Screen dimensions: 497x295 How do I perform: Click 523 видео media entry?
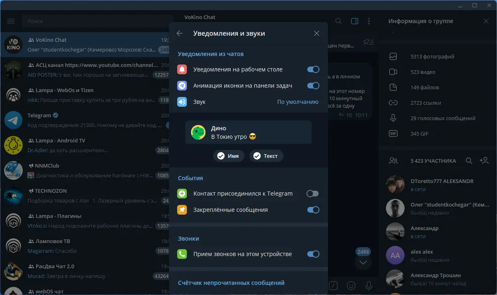[438, 72]
